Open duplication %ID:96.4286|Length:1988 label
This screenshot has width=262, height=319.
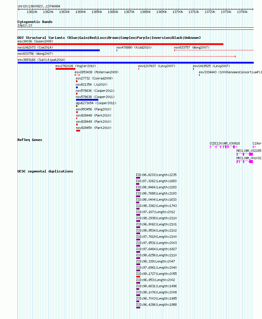point(156,305)
